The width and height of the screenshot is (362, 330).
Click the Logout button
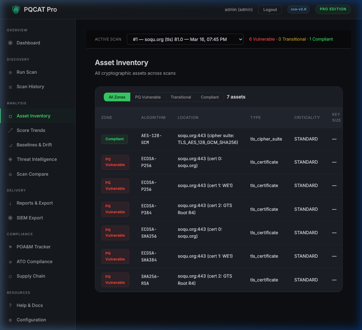270,9
